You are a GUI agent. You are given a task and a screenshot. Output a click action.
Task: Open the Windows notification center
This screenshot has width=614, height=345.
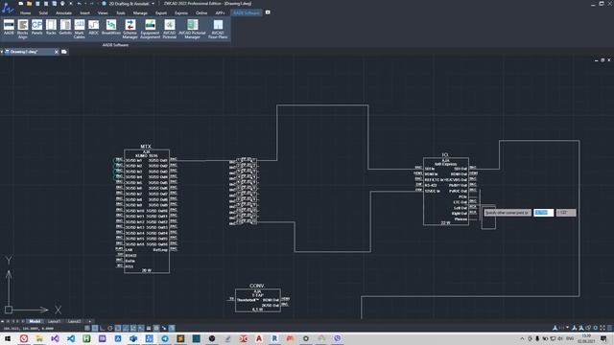pos(603,338)
